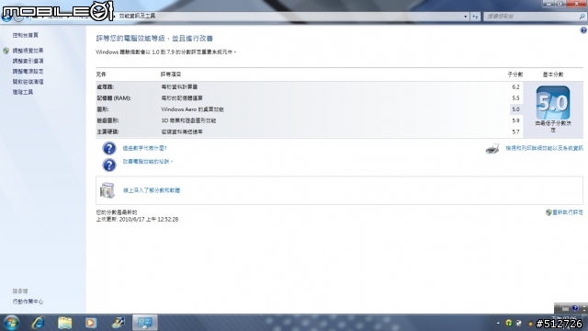Open Adjust visual effects (調整視覺效果) link
This screenshot has width=588, height=331.
[x=28, y=51]
